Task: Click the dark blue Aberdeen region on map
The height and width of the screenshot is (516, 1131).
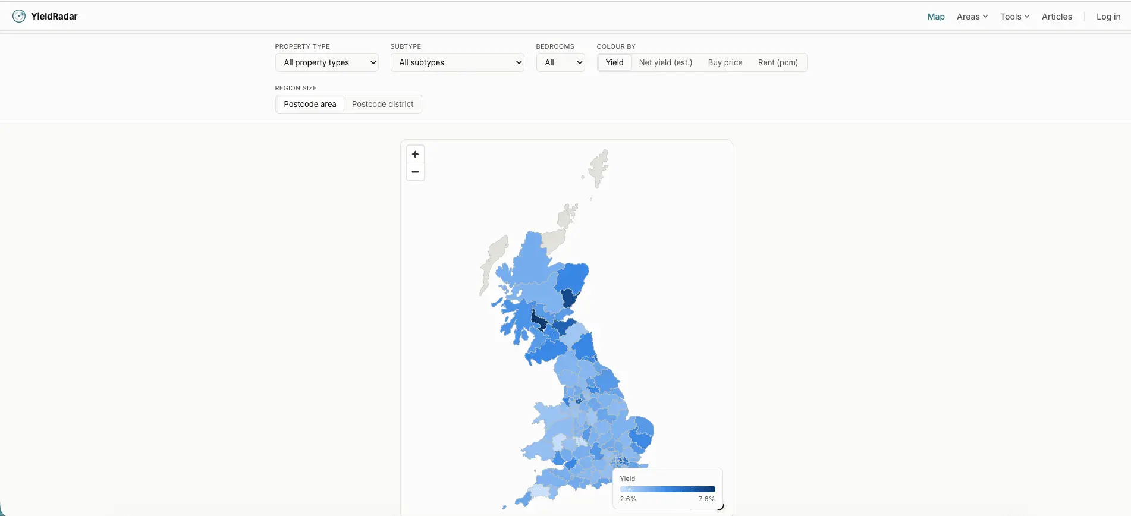Action: tap(570, 297)
